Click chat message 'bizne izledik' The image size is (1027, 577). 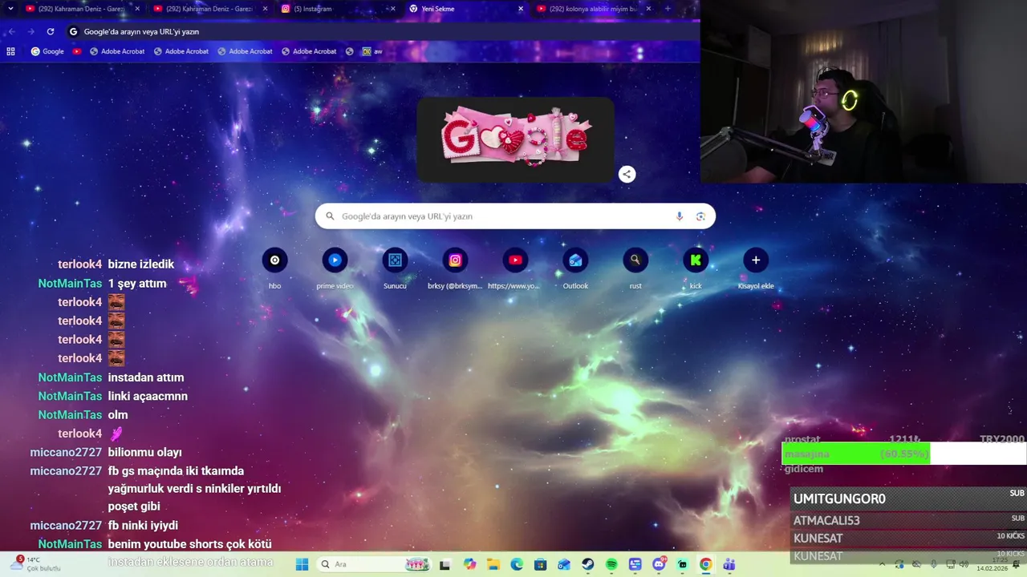141,264
